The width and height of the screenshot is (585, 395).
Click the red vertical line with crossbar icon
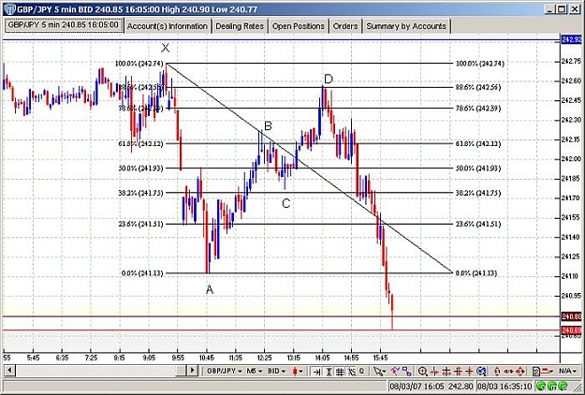pos(434,371)
